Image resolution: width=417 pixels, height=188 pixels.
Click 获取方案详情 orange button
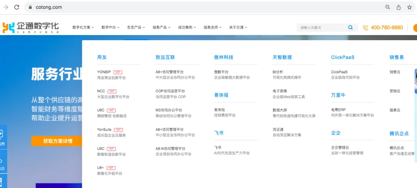click(x=58, y=141)
